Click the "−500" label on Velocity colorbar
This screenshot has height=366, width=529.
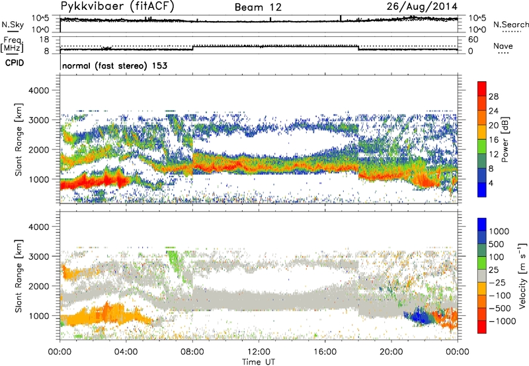click(x=500, y=308)
